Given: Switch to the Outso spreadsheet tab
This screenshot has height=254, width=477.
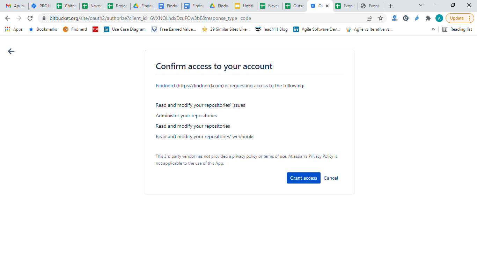Looking at the screenshot, I should pyautogui.click(x=295, y=6).
